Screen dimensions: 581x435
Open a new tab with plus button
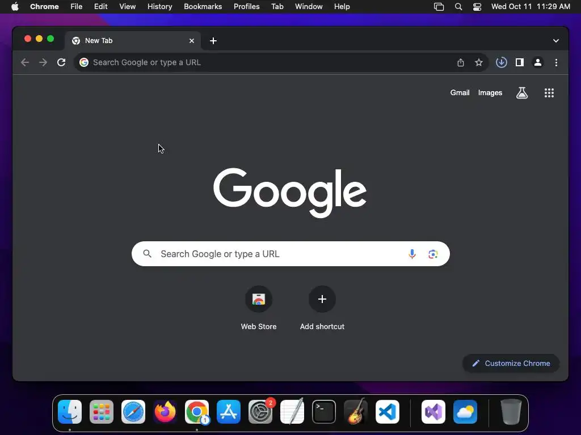pyautogui.click(x=213, y=41)
